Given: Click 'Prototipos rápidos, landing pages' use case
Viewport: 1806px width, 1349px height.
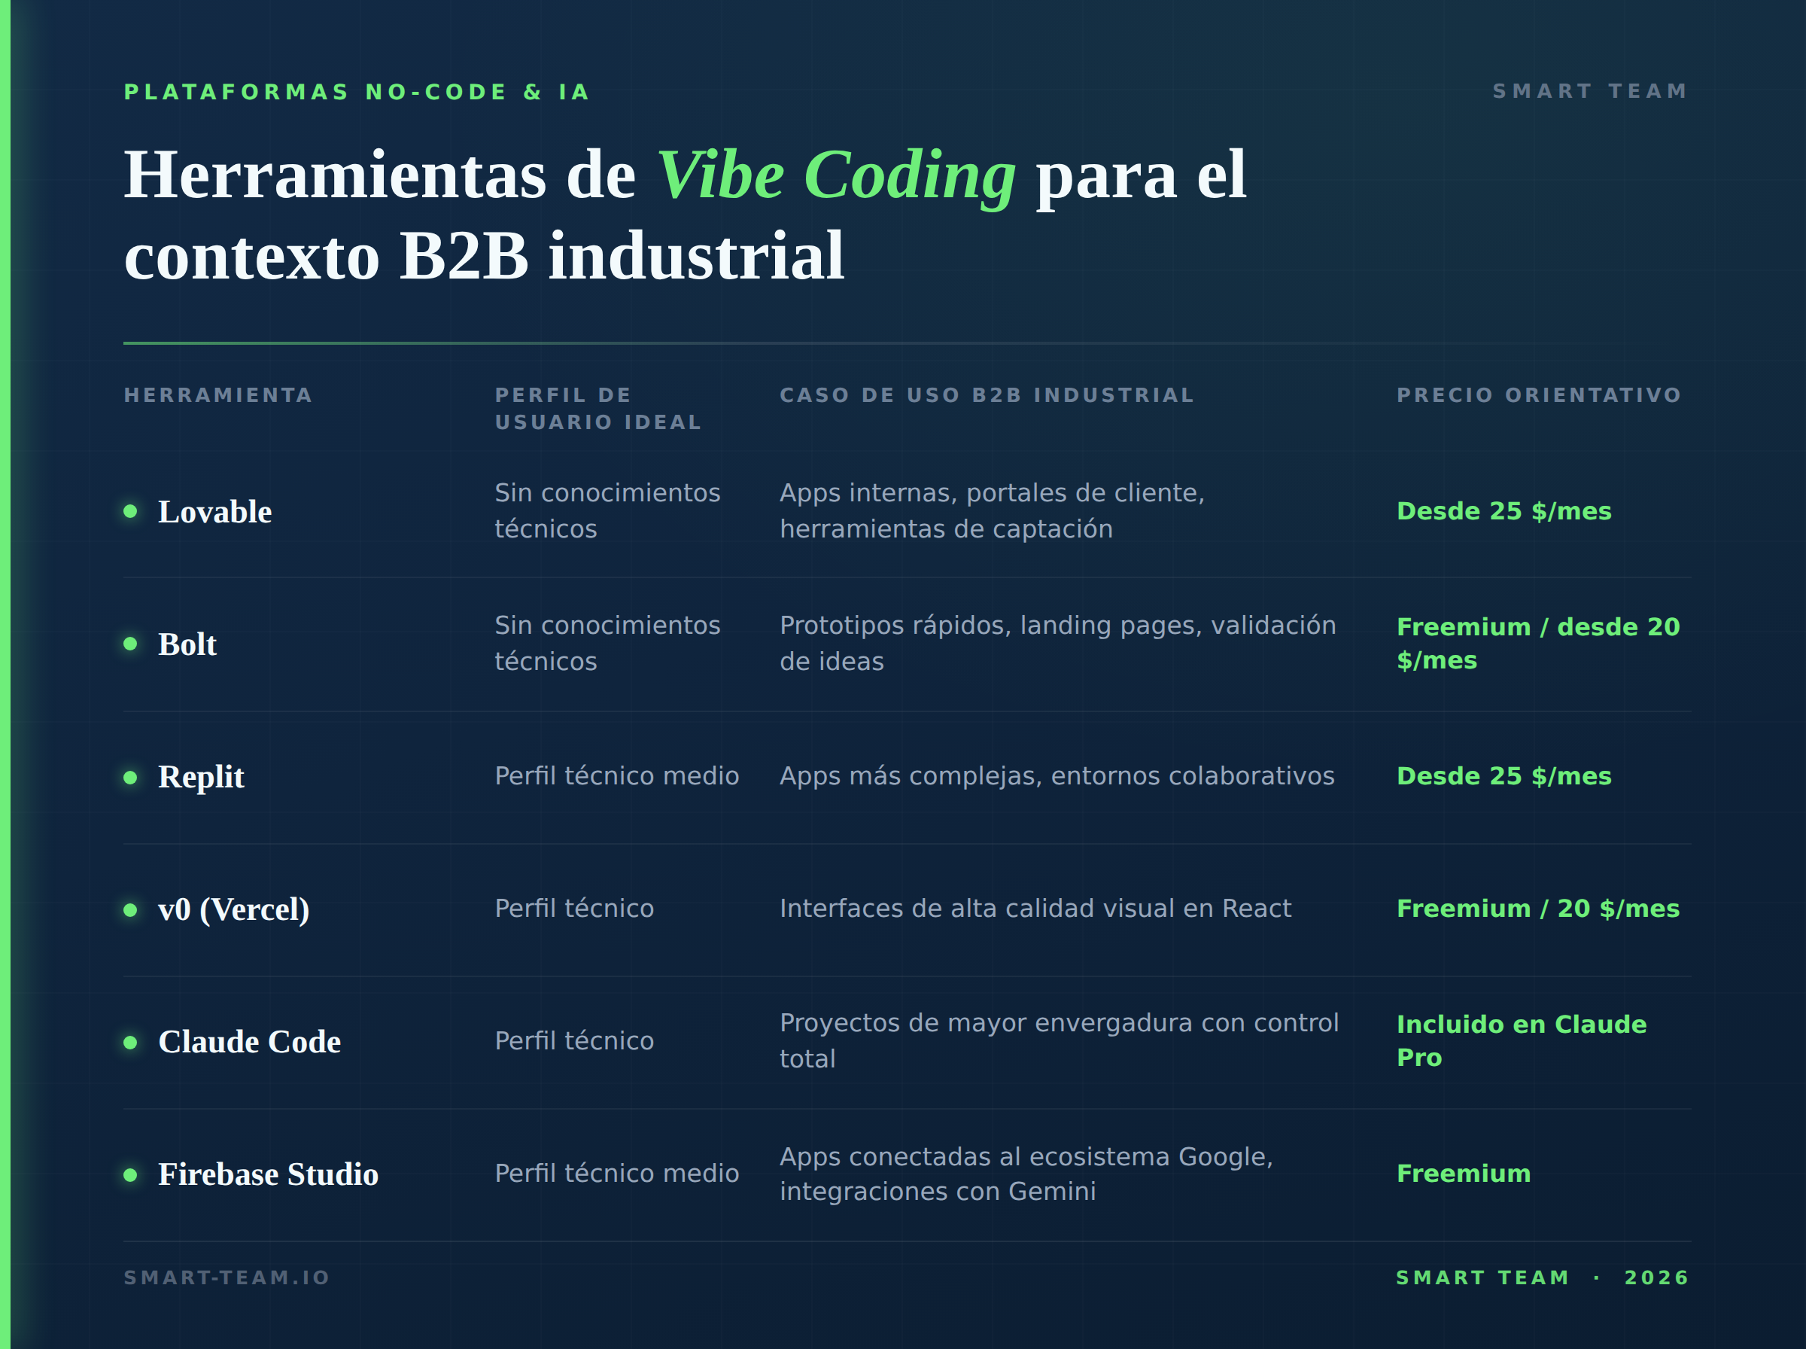Looking at the screenshot, I should click(x=1058, y=643).
